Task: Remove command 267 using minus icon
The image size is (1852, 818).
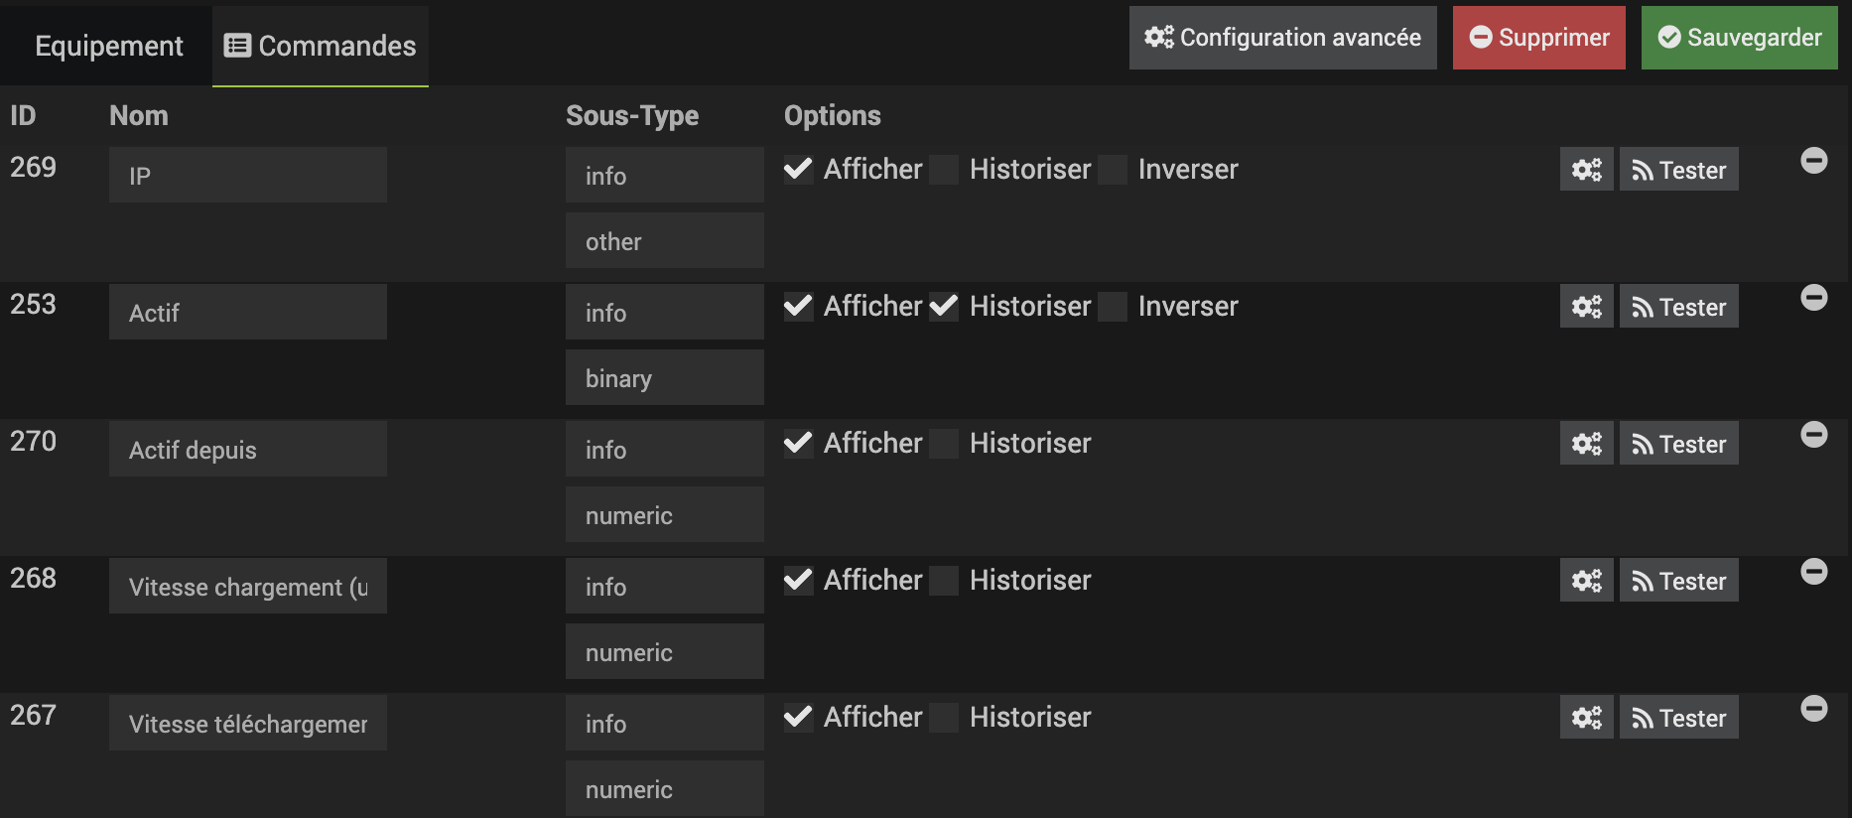Action: click(1813, 709)
